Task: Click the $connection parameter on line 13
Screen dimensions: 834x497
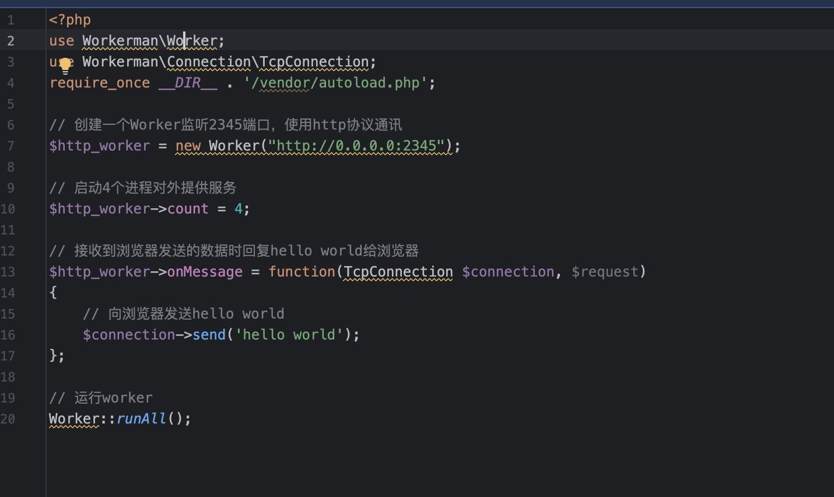Action: (508, 272)
